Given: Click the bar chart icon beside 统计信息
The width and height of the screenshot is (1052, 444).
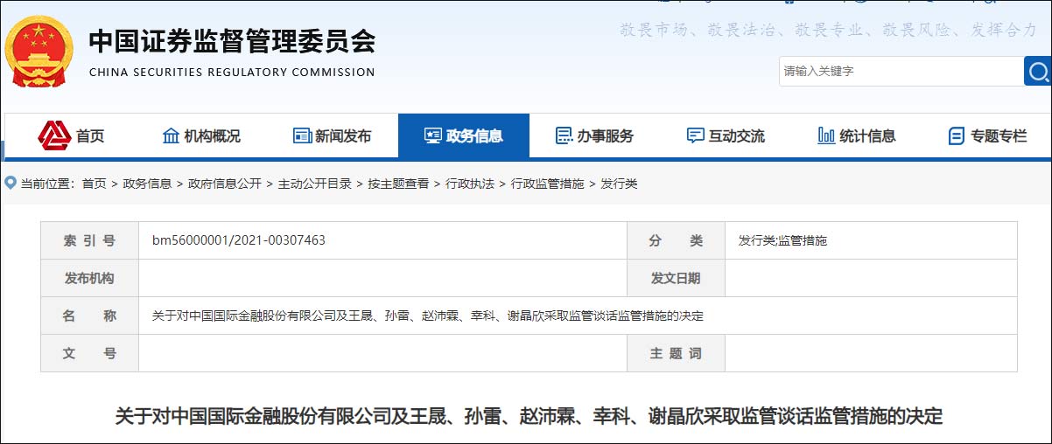Looking at the screenshot, I should pyautogui.click(x=826, y=135).
